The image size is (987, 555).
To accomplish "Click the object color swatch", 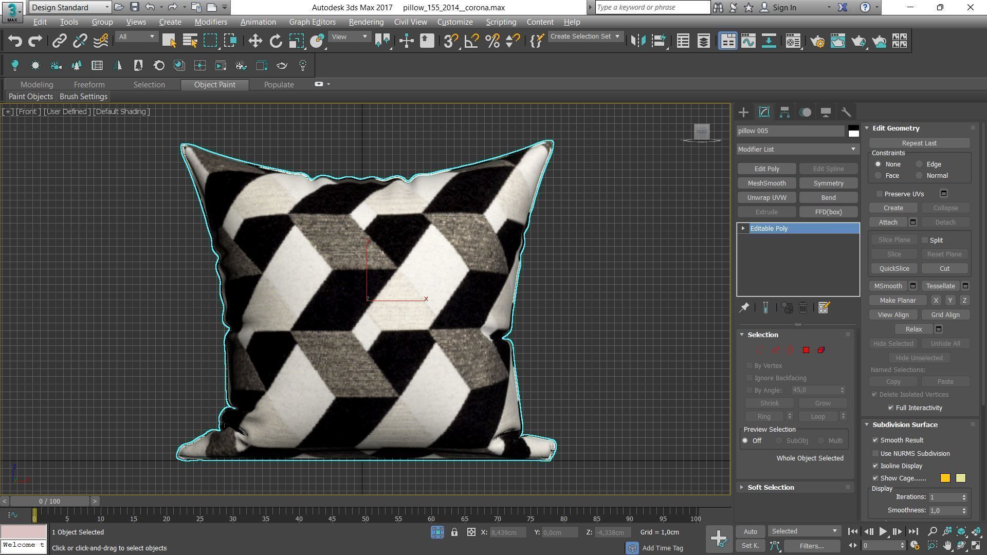I will [853, 131].
